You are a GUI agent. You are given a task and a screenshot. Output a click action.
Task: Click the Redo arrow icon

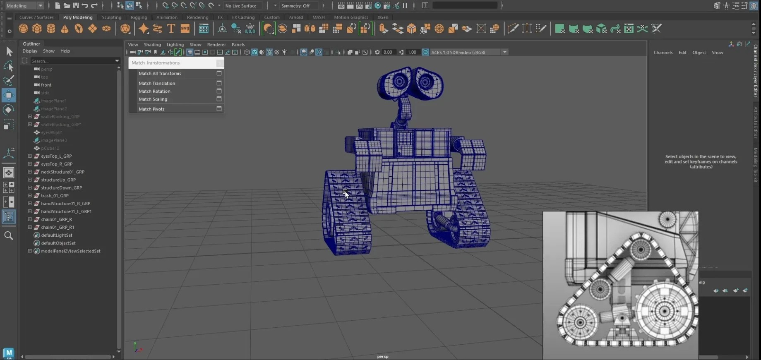(94, 5)
